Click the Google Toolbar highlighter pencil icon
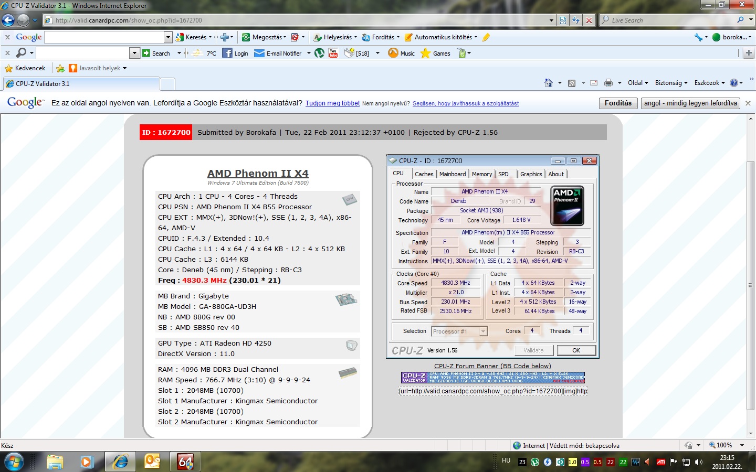Screen dimensions: 756x472 (x=486, y=37)
